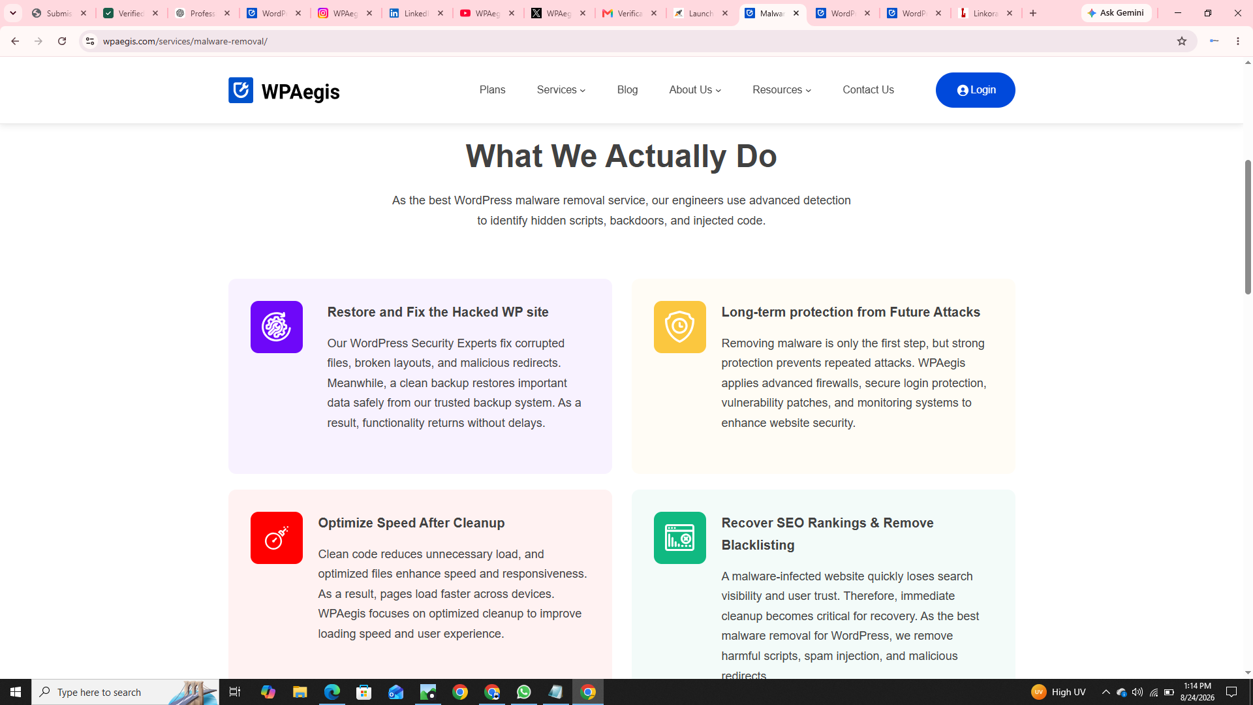The width and height of the screenshot is (1253, 705).
Task: Expand the Services dropdown menu
Action: [x=561, y=90]
